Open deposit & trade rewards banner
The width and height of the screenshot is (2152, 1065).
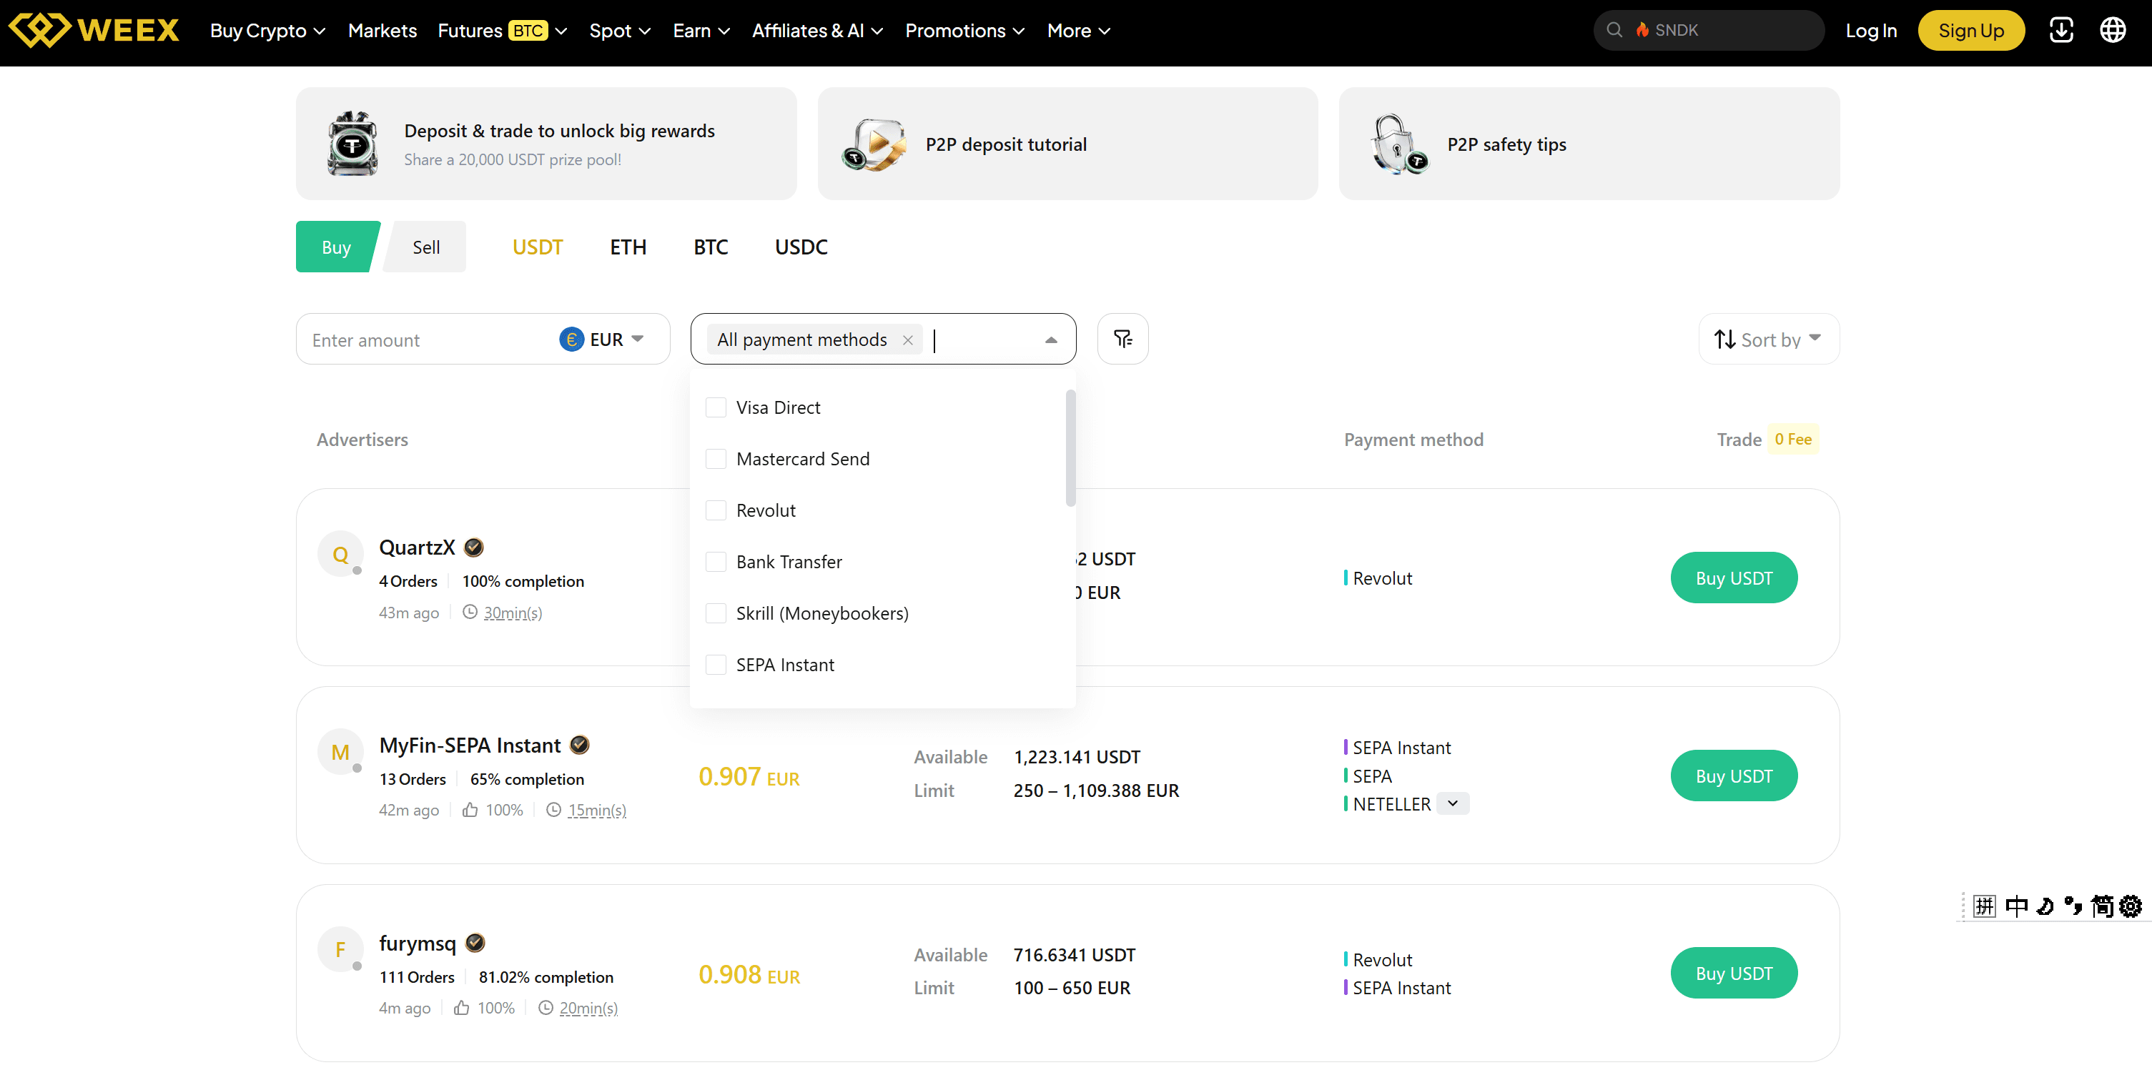(x=546, y=144)
